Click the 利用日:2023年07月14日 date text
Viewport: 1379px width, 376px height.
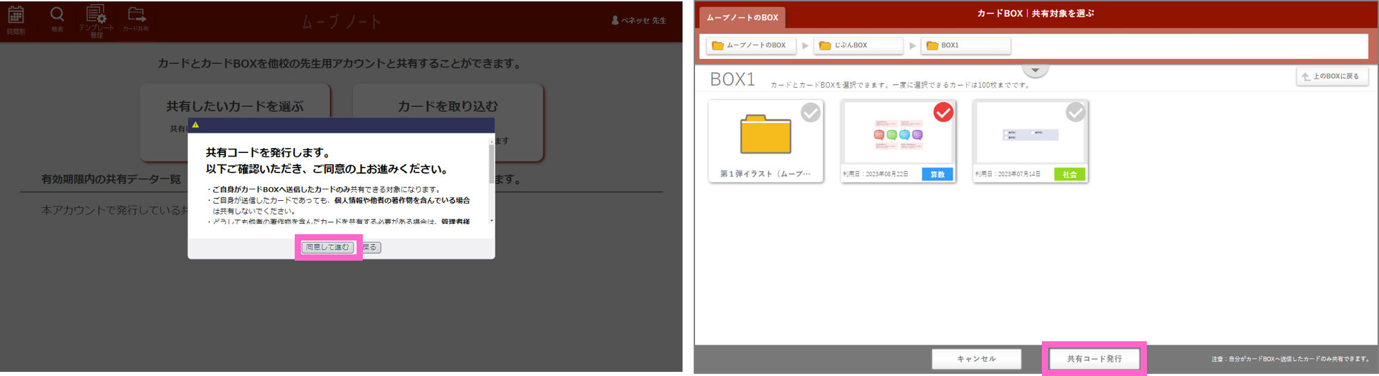1008,174
